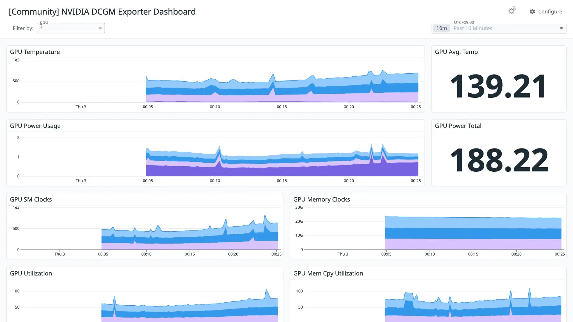Click the Configure gear icon
The image size is (573, 322).
532,12
